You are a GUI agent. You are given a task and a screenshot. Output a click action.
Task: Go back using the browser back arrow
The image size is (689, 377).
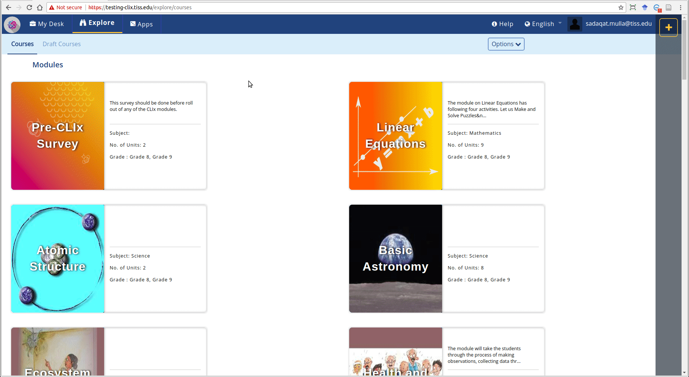[x=9, y=7]
